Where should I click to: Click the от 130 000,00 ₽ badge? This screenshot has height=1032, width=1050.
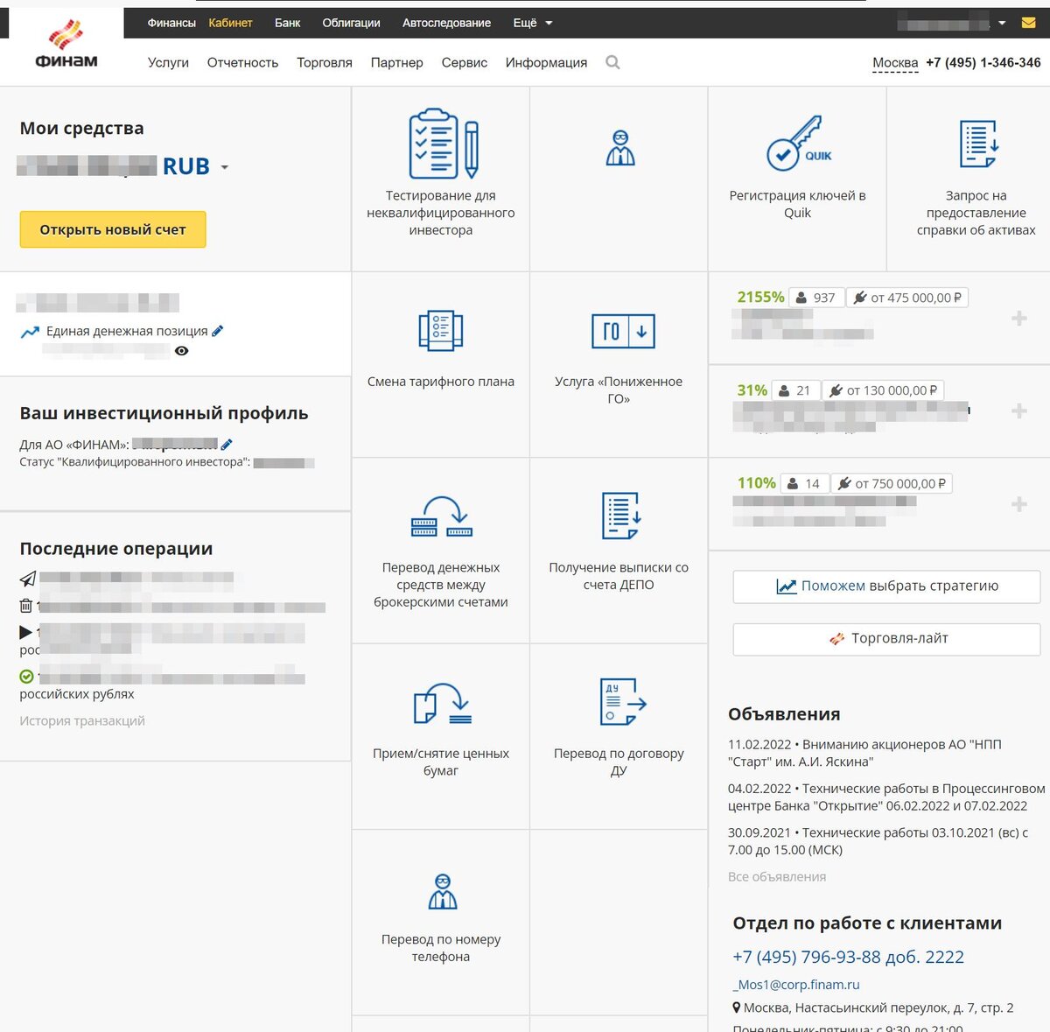click(884, 390)
